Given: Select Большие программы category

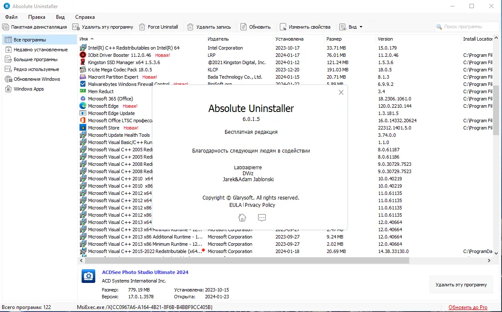Looking at the screenshot, I should click(39, 59).
